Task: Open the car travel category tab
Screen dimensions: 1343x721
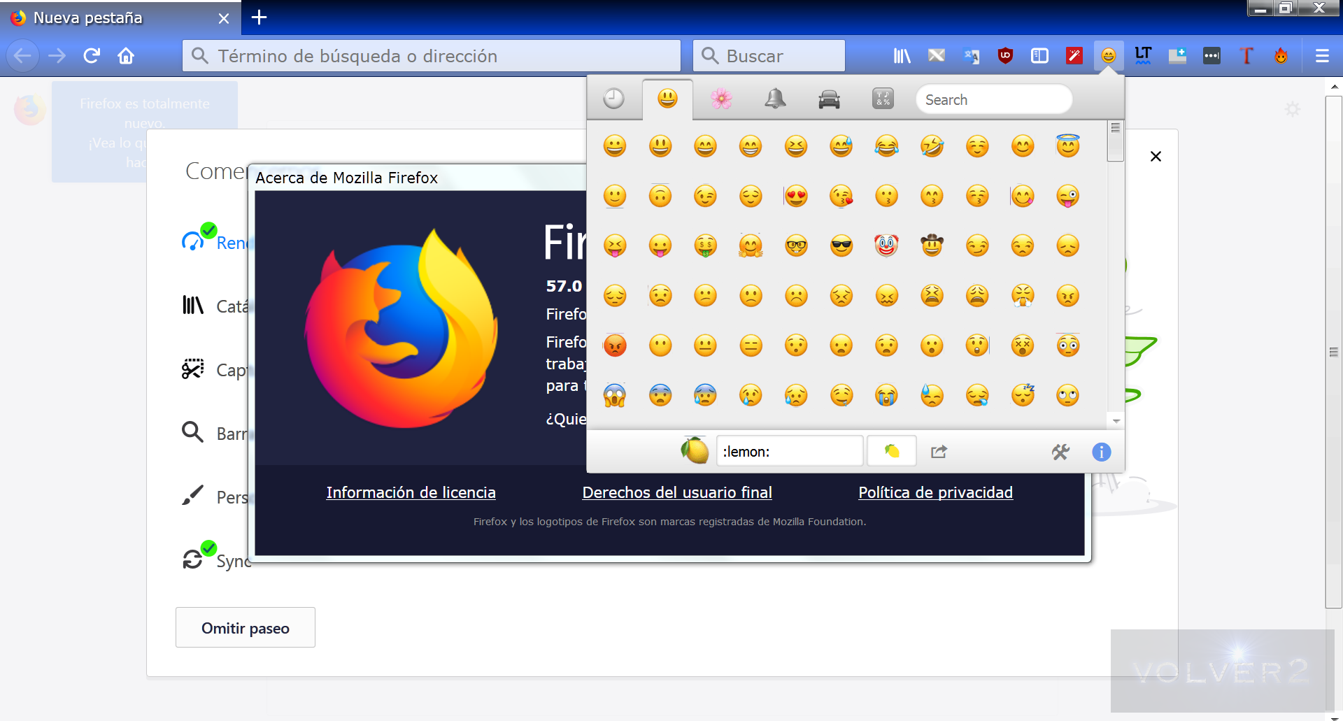Action: click(829, 99)
